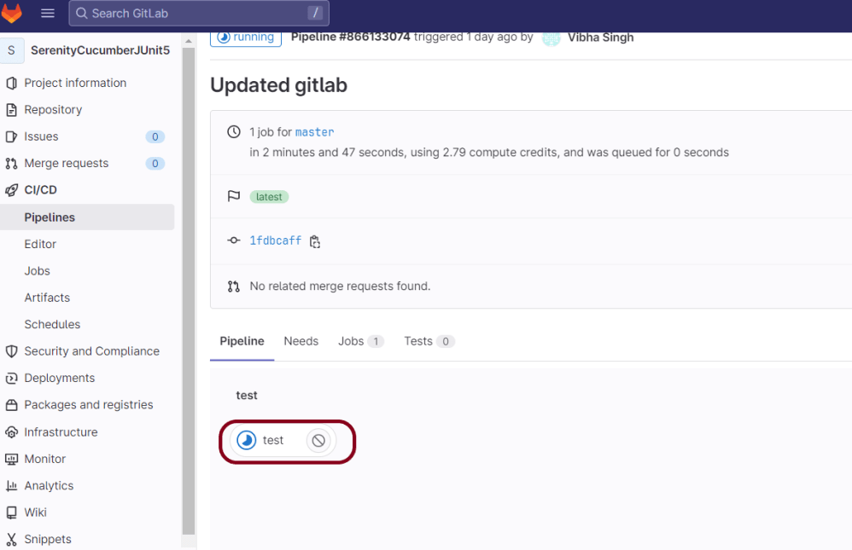Switch to the Needs tab
The width and height of the screenshot is (852, 550).
tap(301, 341)
